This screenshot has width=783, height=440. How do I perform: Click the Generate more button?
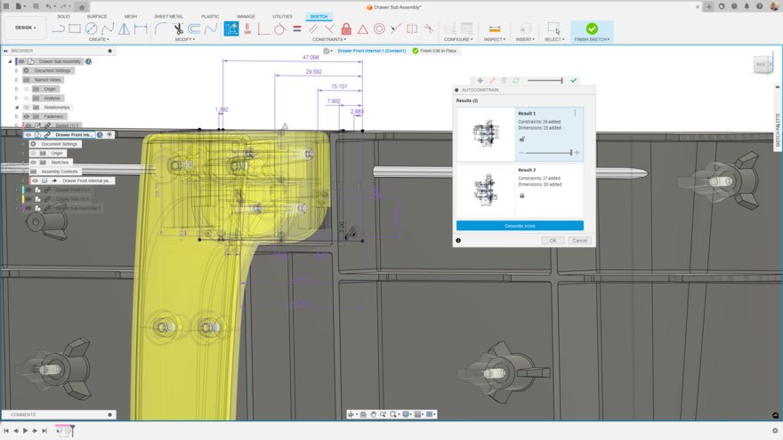click(520, 226)
